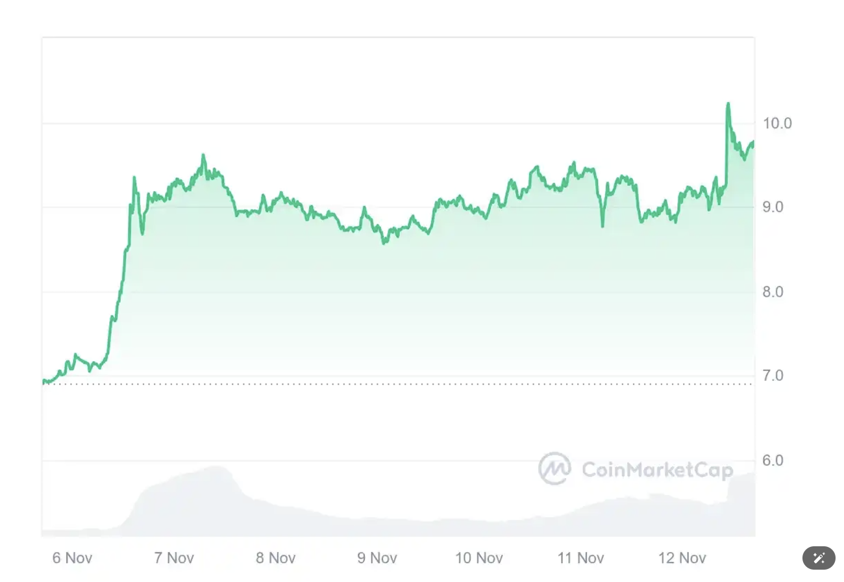Click the CoinMarketCap logo icon
Screen dimensions: 844x582
pos(554,468)
